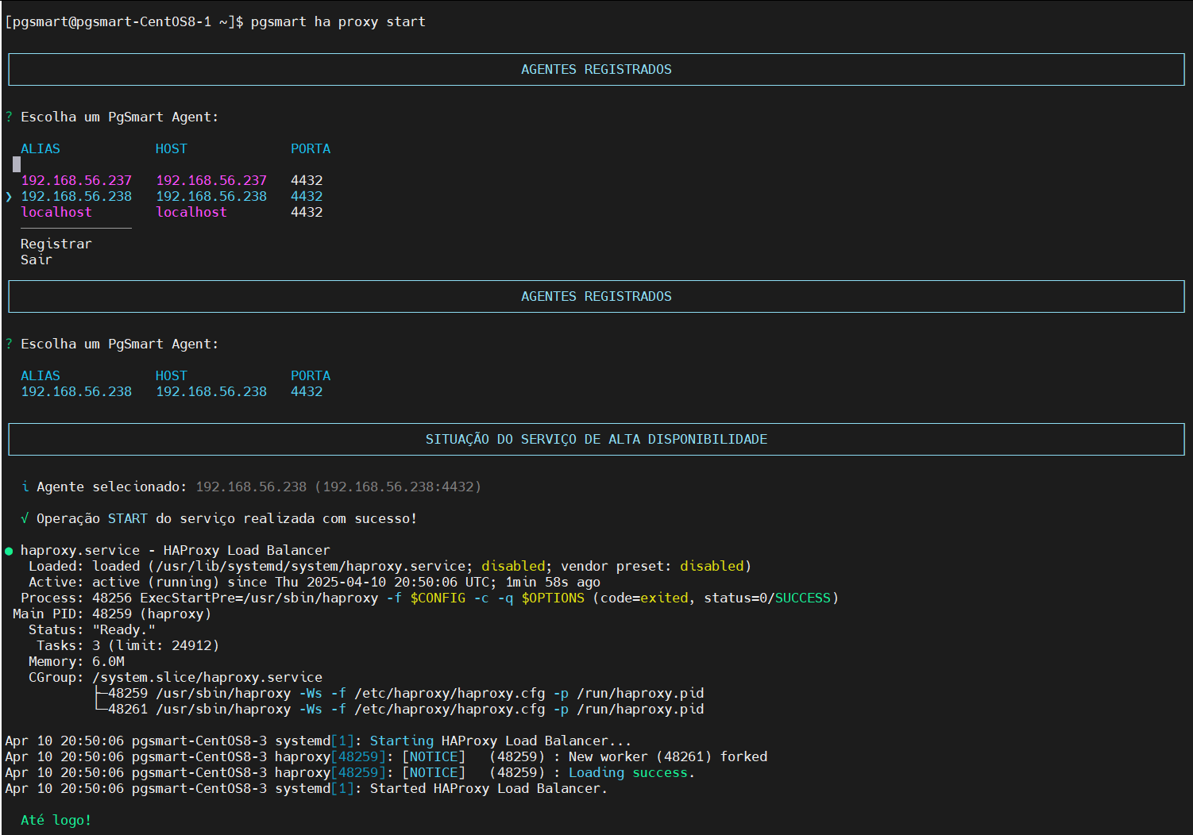This screenshot has width=1193, height=835.
Task: Click the 'Até logo!' farewell text
Action: pos(56,820)
